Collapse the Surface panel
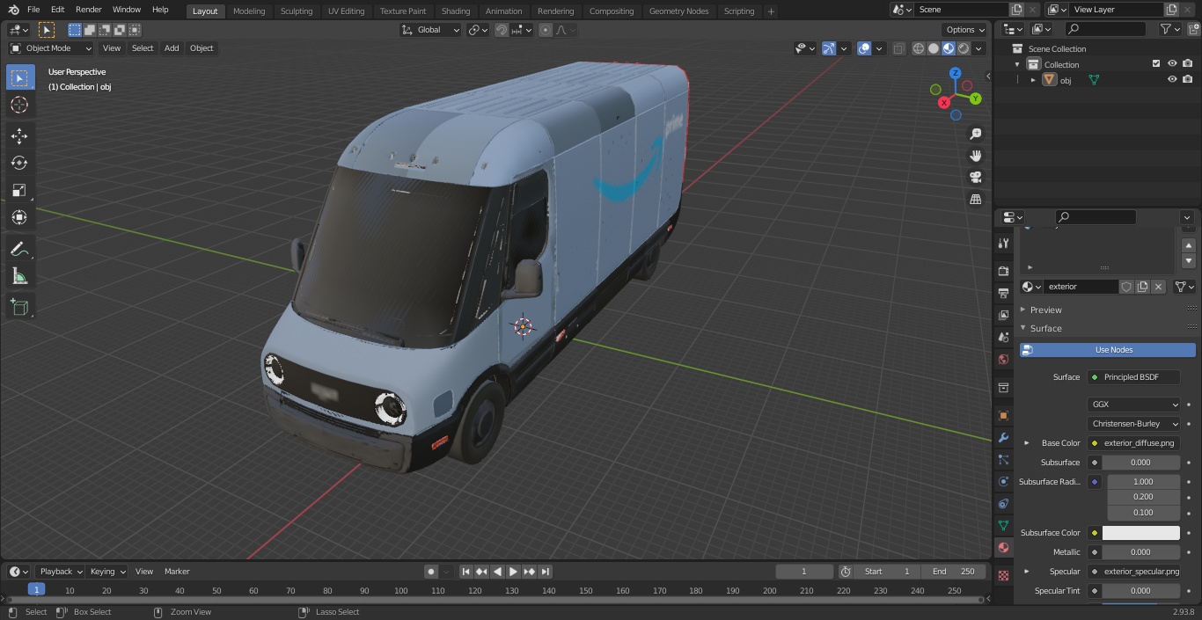 [x=1045, y=328]
